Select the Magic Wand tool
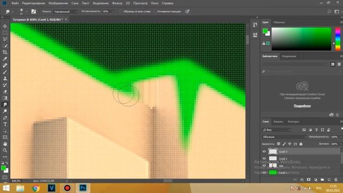343x193 pixels. (x=5, y=46)
